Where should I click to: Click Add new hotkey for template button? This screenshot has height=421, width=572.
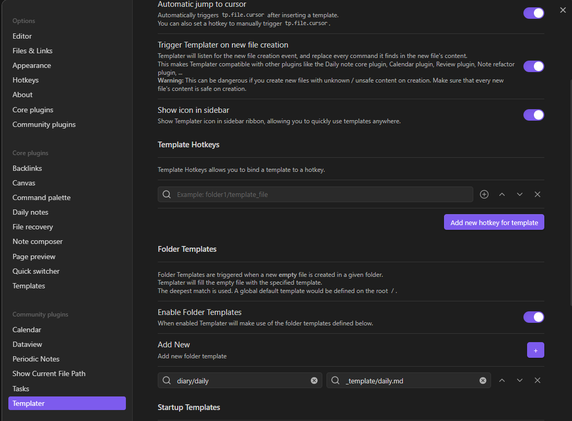click(x=494, y=222)
